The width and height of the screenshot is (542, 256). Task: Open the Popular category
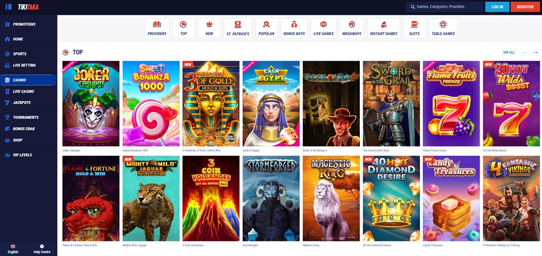point(266,28)
